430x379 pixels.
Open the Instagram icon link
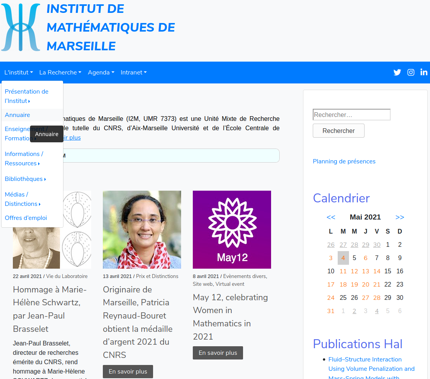tap(411, 73)
